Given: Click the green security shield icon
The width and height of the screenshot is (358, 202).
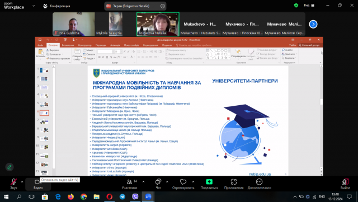Looking at the screenshot, I should (296, 6).
